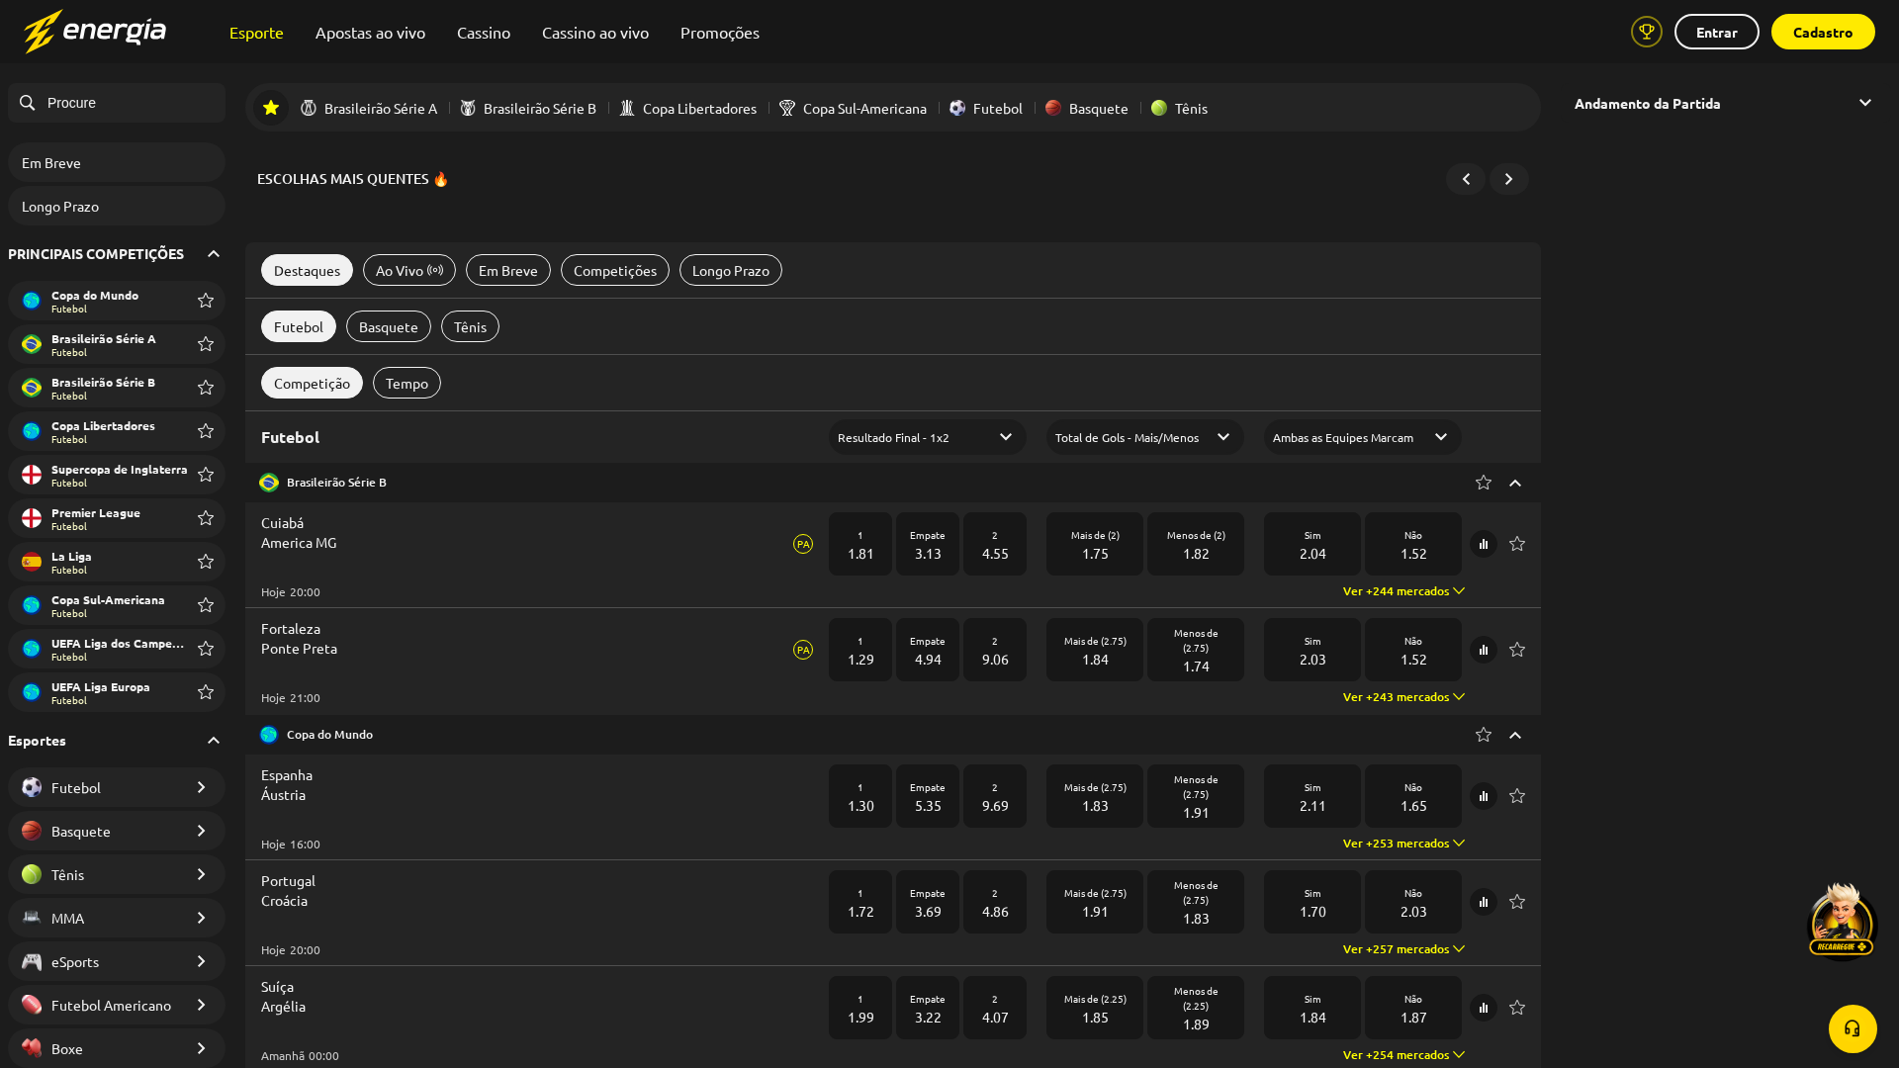Click the Cadastro sign-up button

1823,32
